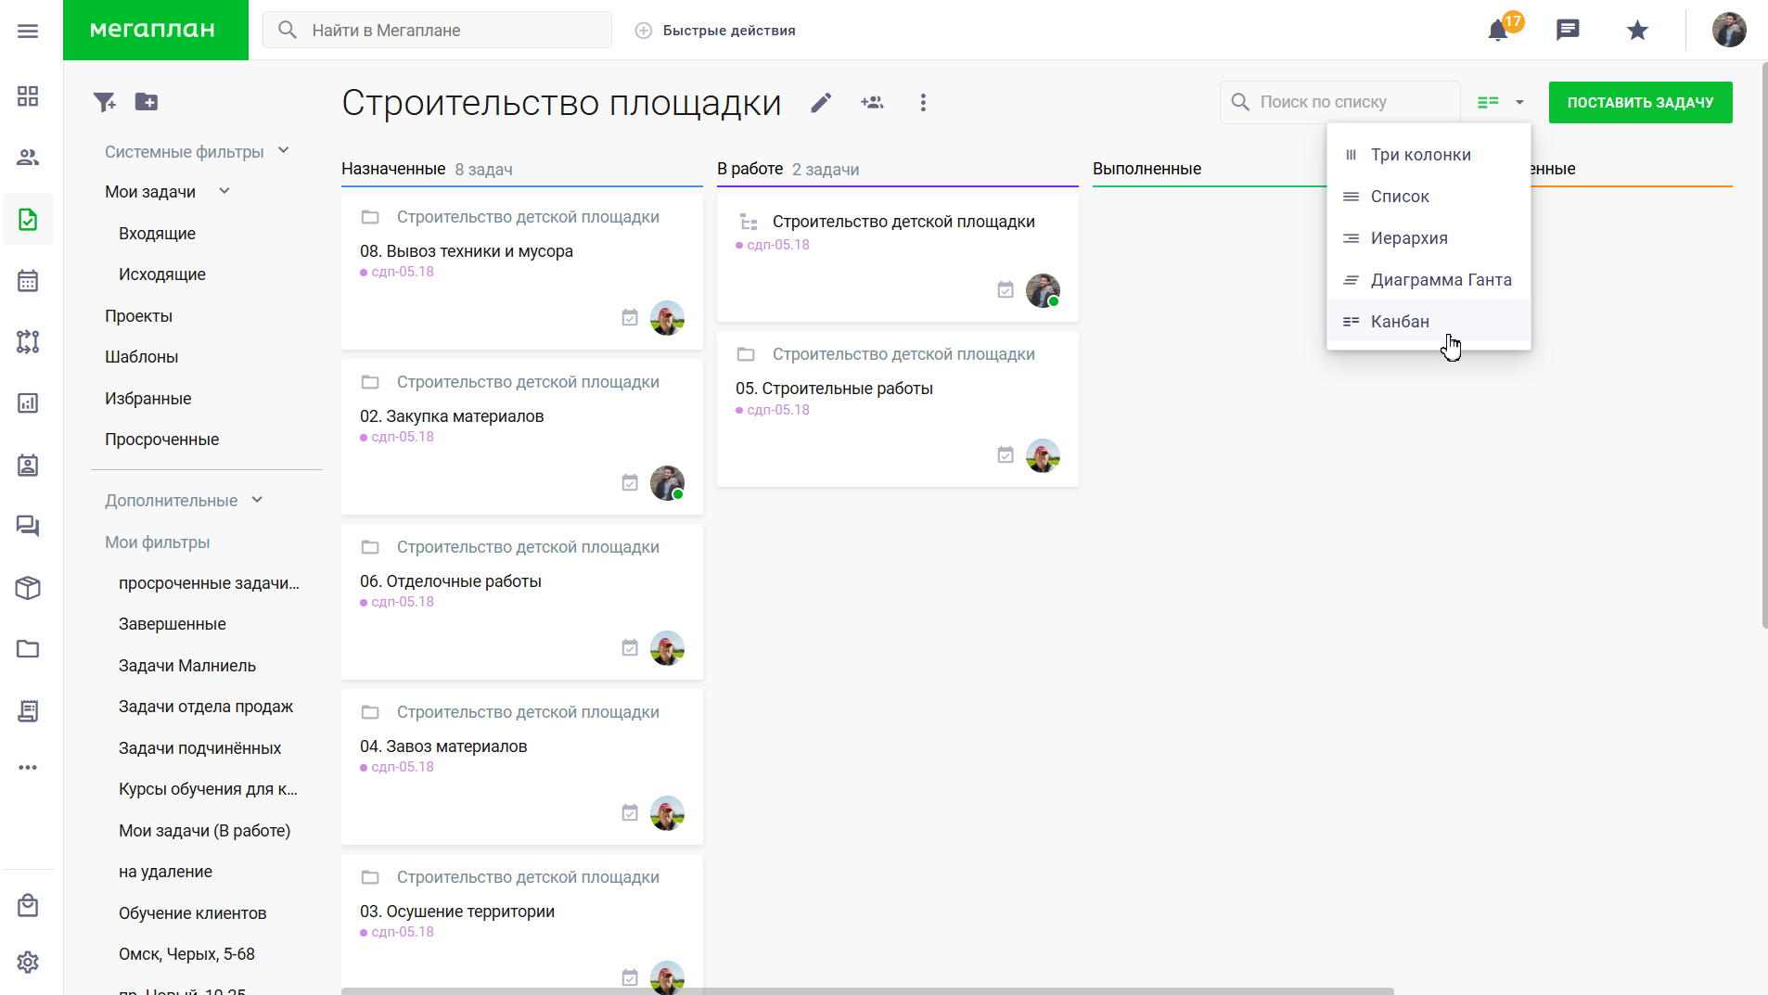
Task: Open the messages chat icon
Action: click(x=1568, y=31)
